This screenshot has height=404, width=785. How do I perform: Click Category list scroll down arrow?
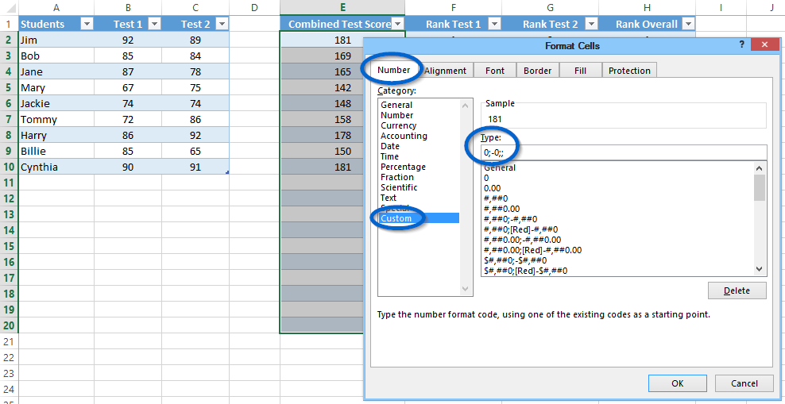tap(465, 290)
